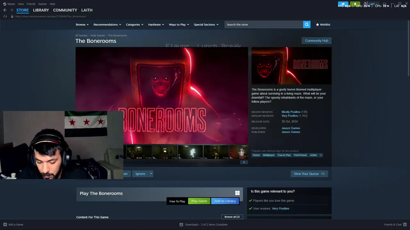Select the Multiplayer tag

tap(269, 155)
